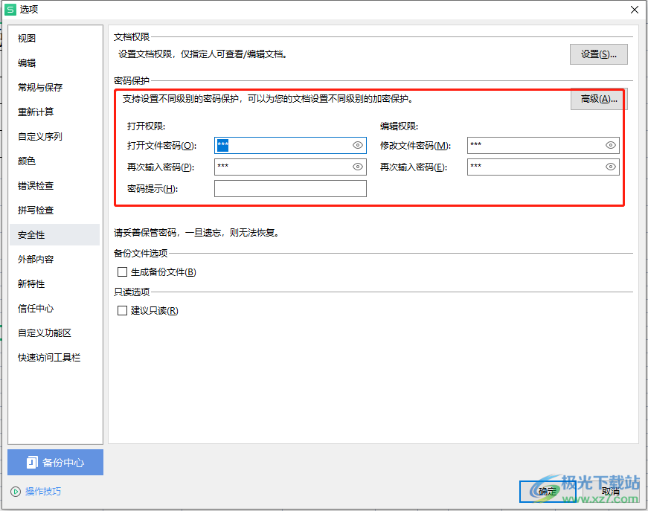Select the 安全性 category

pyautogui.click(x=54, y=234)
